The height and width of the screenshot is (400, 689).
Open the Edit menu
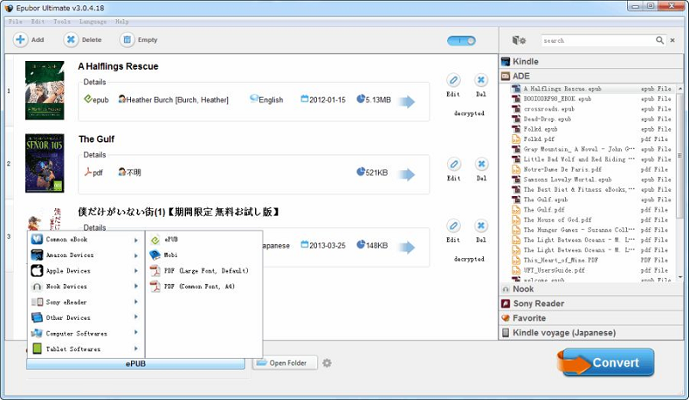(x=38, y=22)
